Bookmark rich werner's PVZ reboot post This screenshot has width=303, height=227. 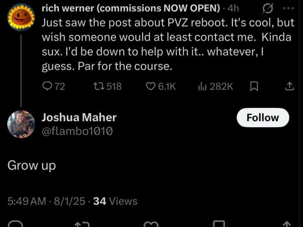254,86
